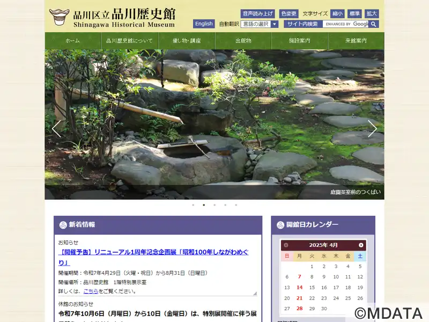Image resolution: width=429 pixels, height=322 pixels.
Task: Click the crest icon beside 新着情報
Action: [x=63, y=225]
